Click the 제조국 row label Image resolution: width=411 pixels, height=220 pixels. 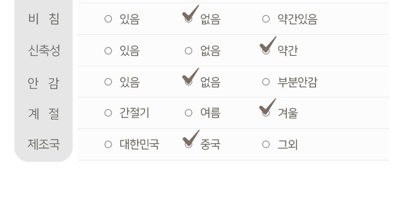(x=44, y=144)
